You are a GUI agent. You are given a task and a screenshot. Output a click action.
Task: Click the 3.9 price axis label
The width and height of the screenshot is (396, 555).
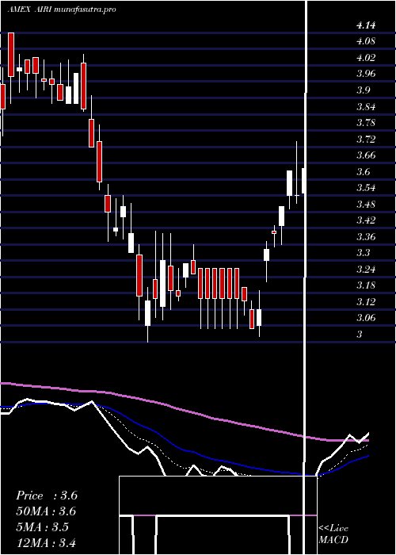coord(364,90)
